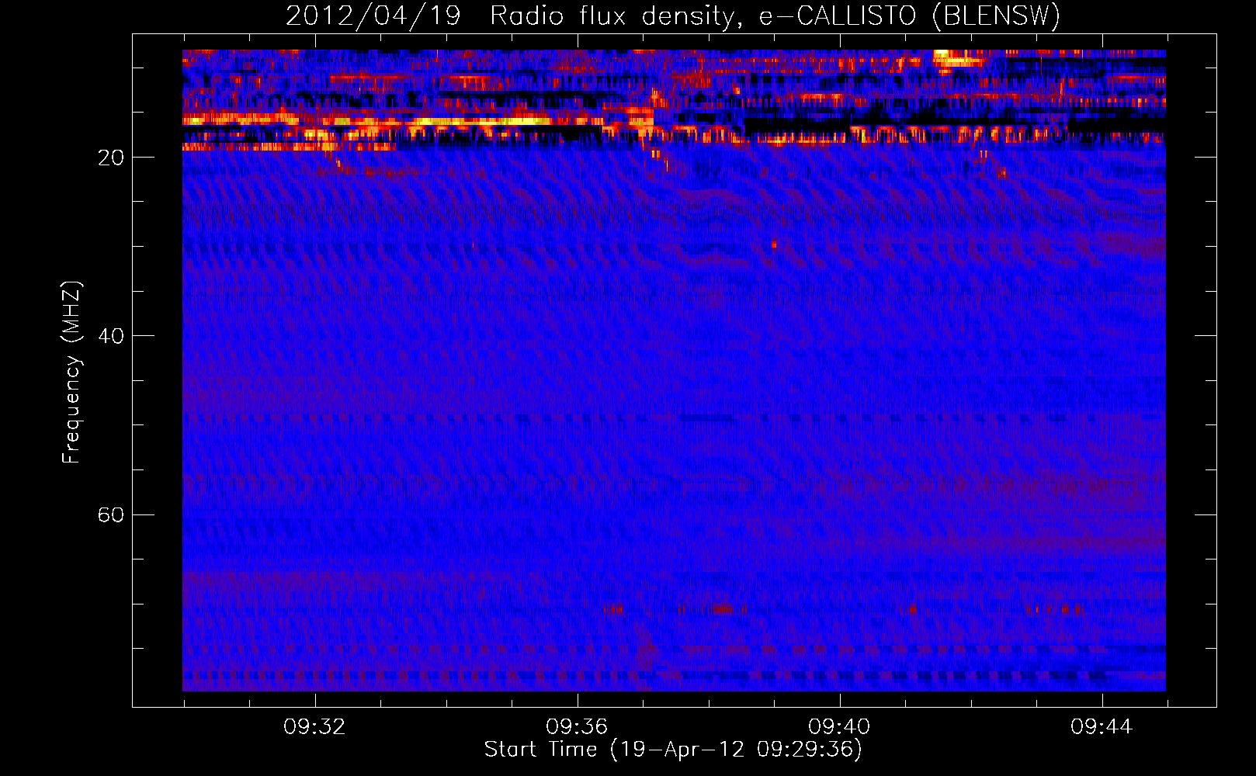Click the '09:32' time tick label
The height and width of the screenshot is (776, 1256).
click(x=314, y=727)
